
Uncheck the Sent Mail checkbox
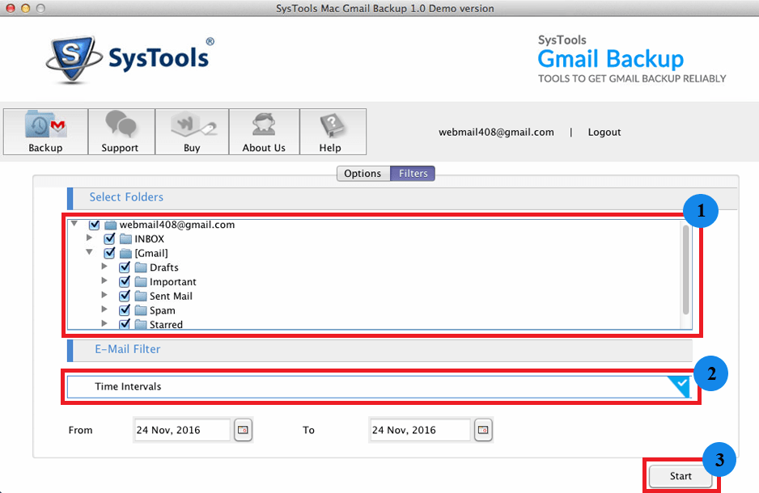125,296
